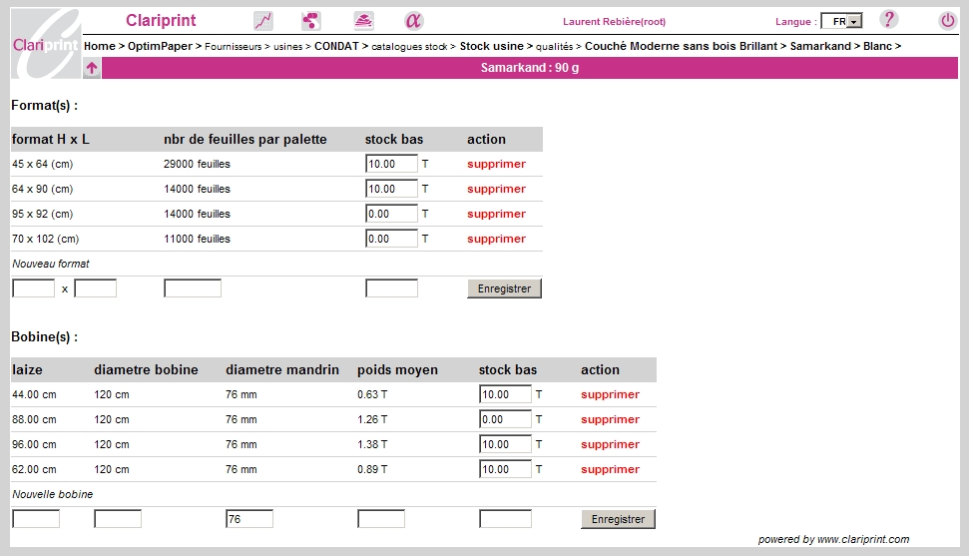
Task: Open Stock usine breadcrumb link
Action: pos(491,46)
